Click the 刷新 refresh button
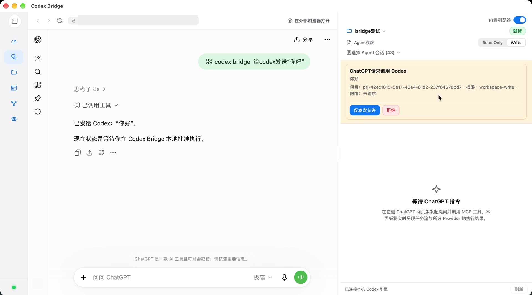This screenshot has height=295, width=532. click(x=519, y=289)
